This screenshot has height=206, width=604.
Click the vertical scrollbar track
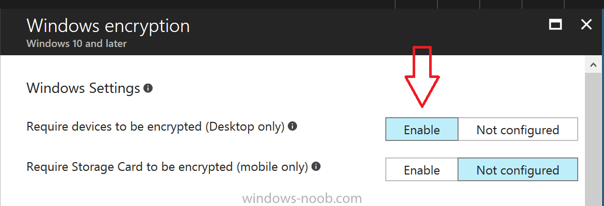pyautogui.click(x=594, y=139)
